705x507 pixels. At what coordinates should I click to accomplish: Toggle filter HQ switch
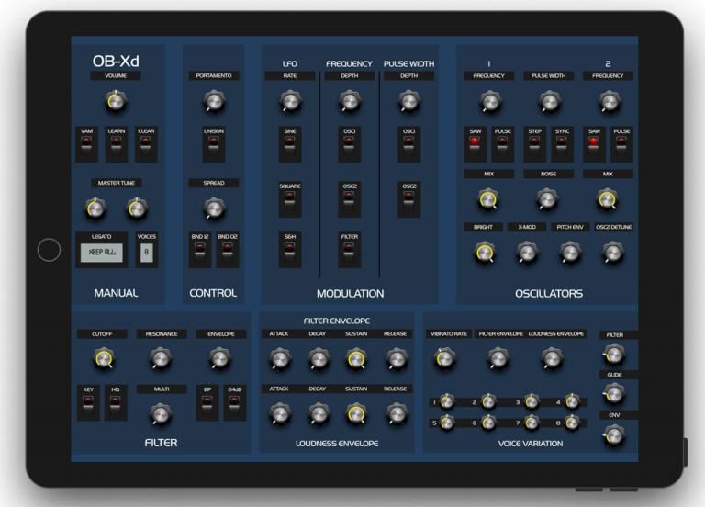coord(116,402)
